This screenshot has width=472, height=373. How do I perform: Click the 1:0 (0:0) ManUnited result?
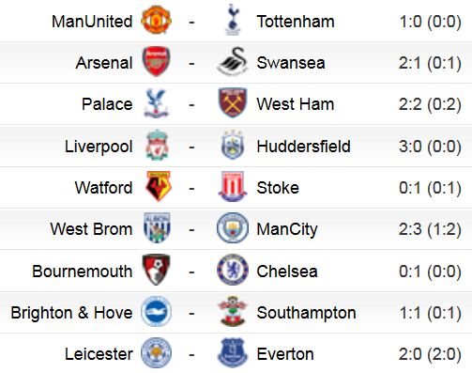pos(431,22)
